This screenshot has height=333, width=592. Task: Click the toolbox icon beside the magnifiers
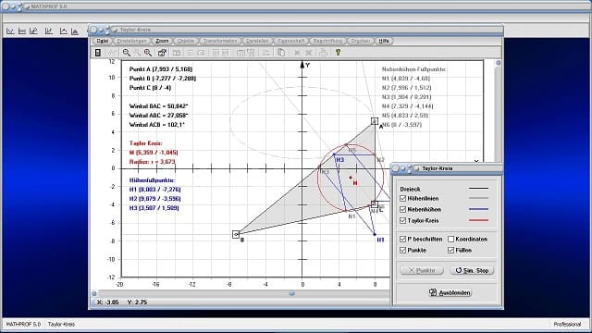(162, 53)
